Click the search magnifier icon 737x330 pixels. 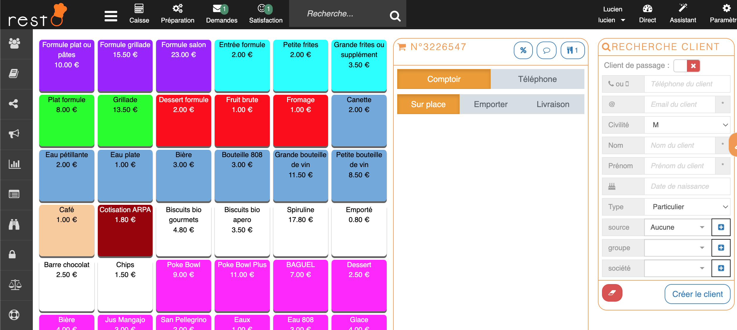coord(395,16)
